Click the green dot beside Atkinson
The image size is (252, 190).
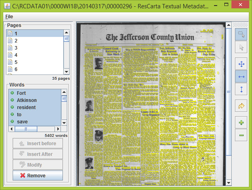(x=12, y=100)
